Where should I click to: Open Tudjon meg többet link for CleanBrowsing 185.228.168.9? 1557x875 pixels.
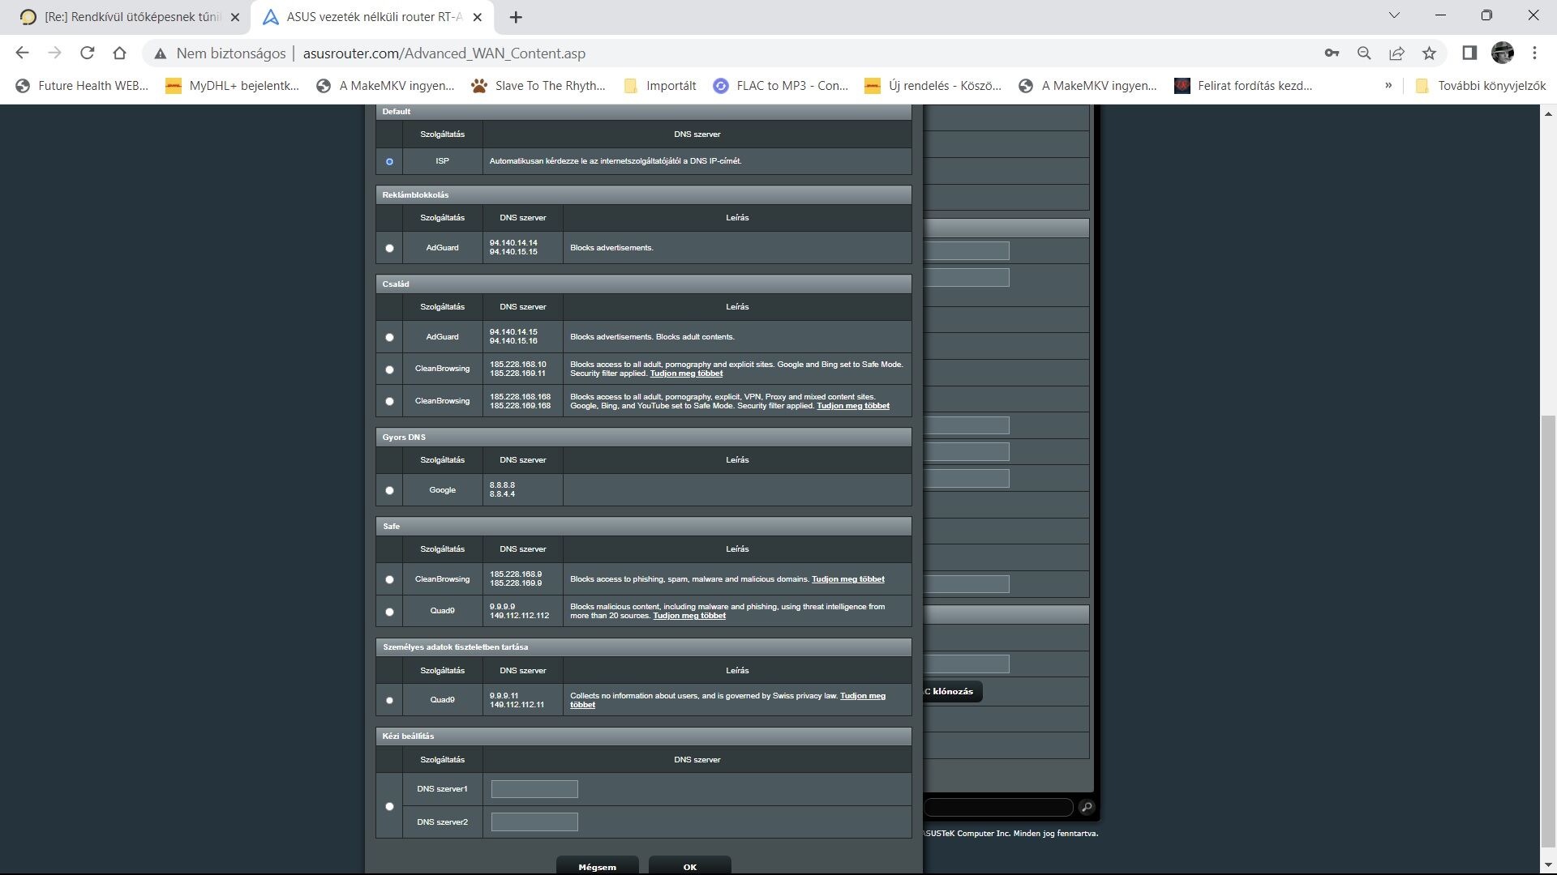pos(848,579)
